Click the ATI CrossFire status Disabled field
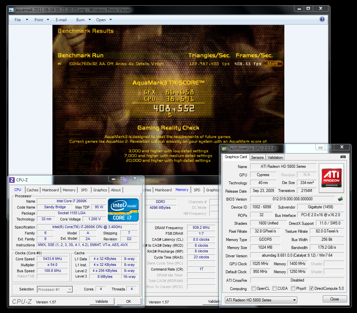Screen dimensions: 357x313 tap(297, 280)
